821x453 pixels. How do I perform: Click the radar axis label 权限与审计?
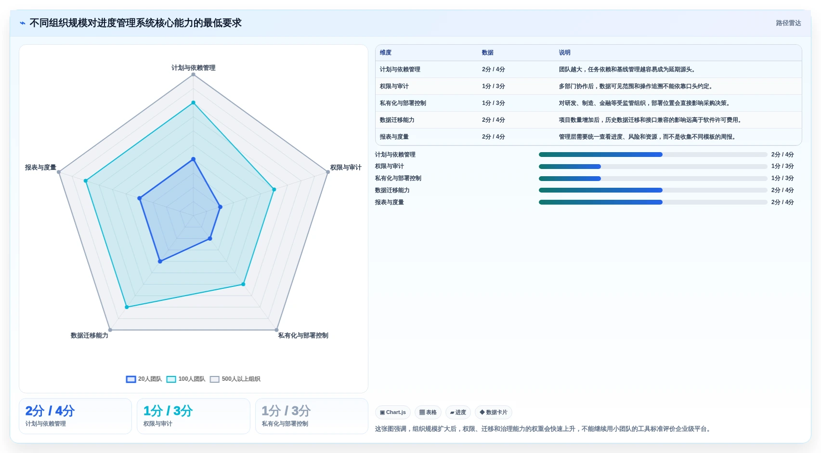coord(346,168)
